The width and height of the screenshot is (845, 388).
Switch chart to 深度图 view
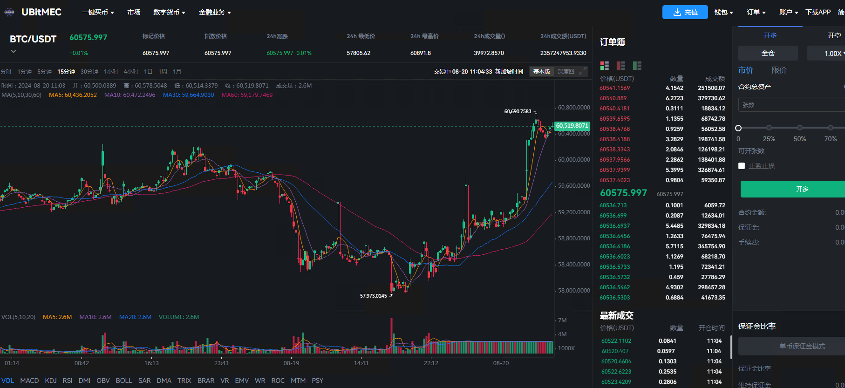566,71
